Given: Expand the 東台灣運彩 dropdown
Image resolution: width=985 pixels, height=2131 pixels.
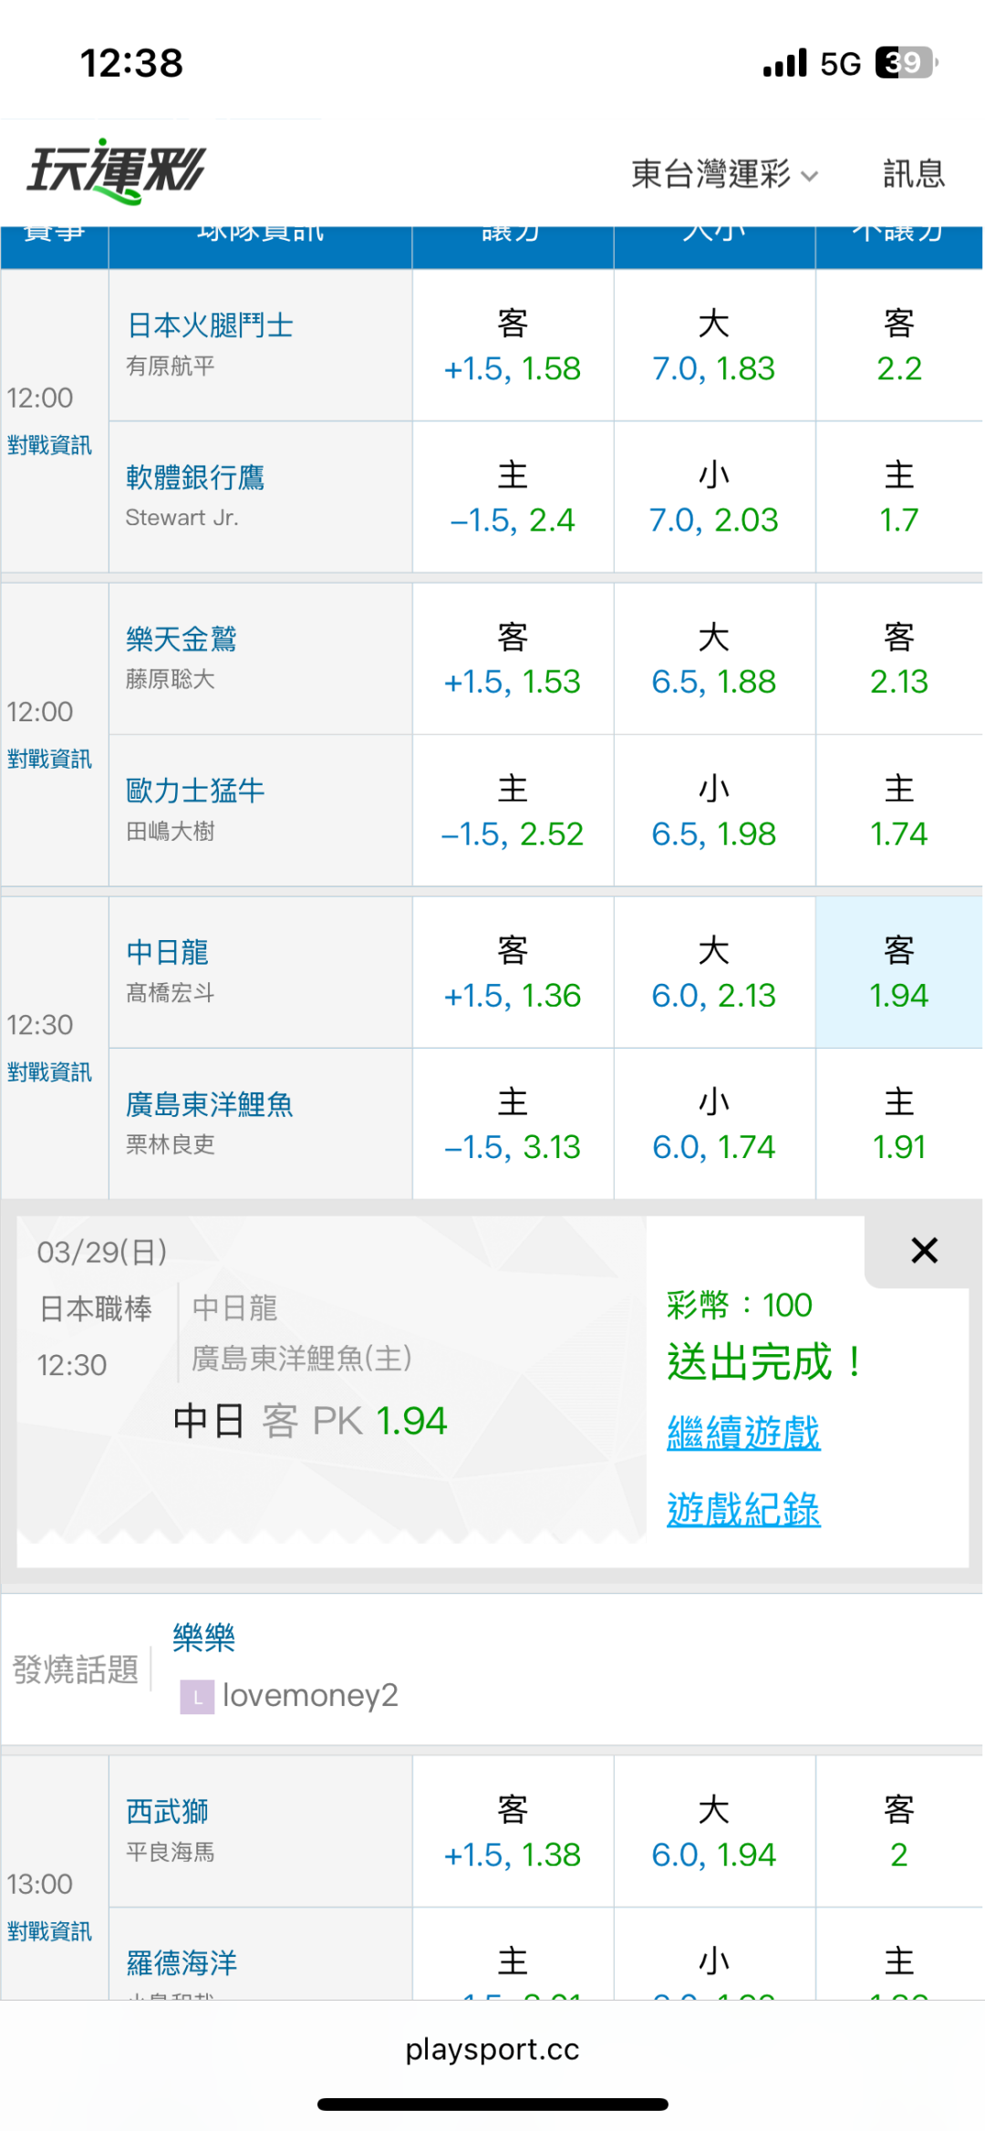Looking at the screenshot, I should pyautogui.click(x=724, y=173).
